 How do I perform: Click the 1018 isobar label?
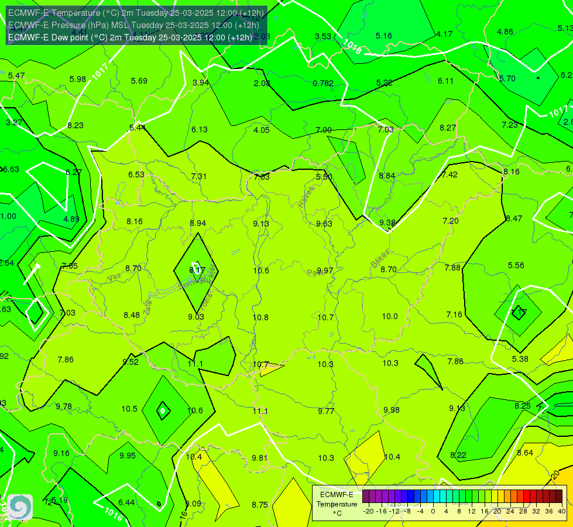pyautogui.click(x=352, y=47)
